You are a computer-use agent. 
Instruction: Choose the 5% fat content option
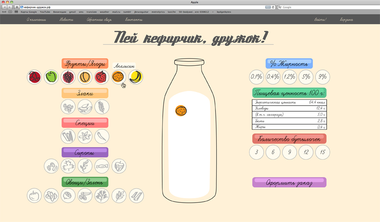point(306,77)
